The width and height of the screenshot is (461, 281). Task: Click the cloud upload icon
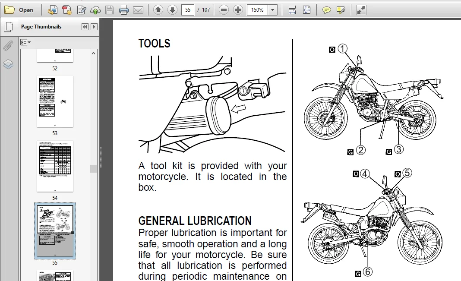[x=95, y=10]
